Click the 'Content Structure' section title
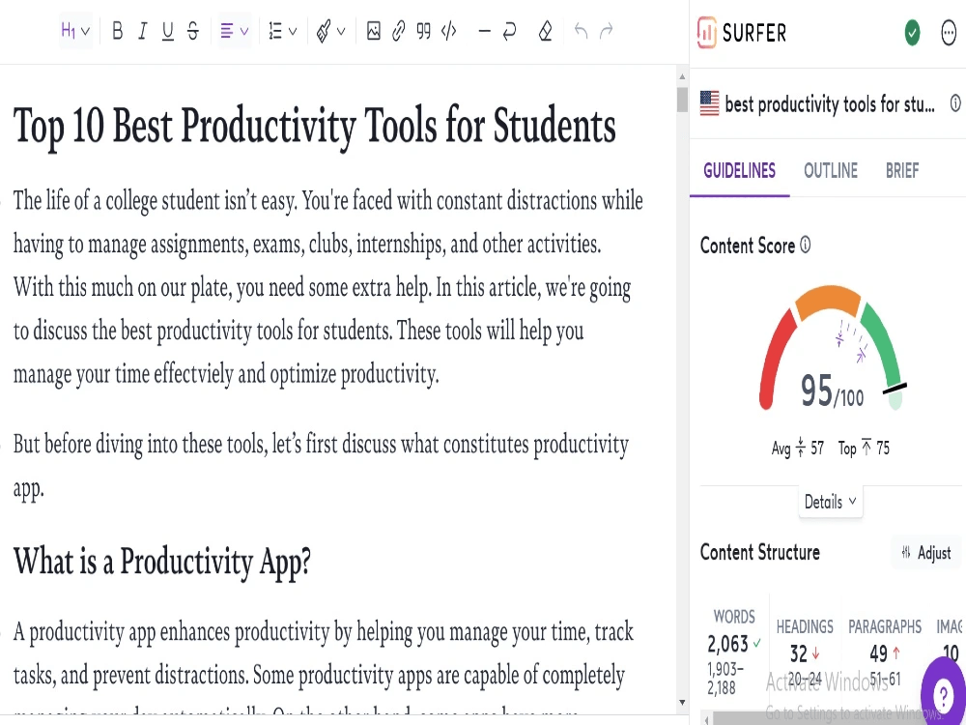 [759, 552]
